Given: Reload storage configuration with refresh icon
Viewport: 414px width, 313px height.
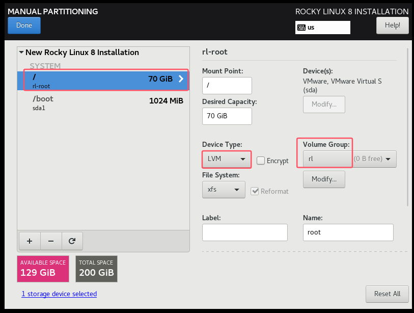Looking at the screenshot, I should click(72, 241).
